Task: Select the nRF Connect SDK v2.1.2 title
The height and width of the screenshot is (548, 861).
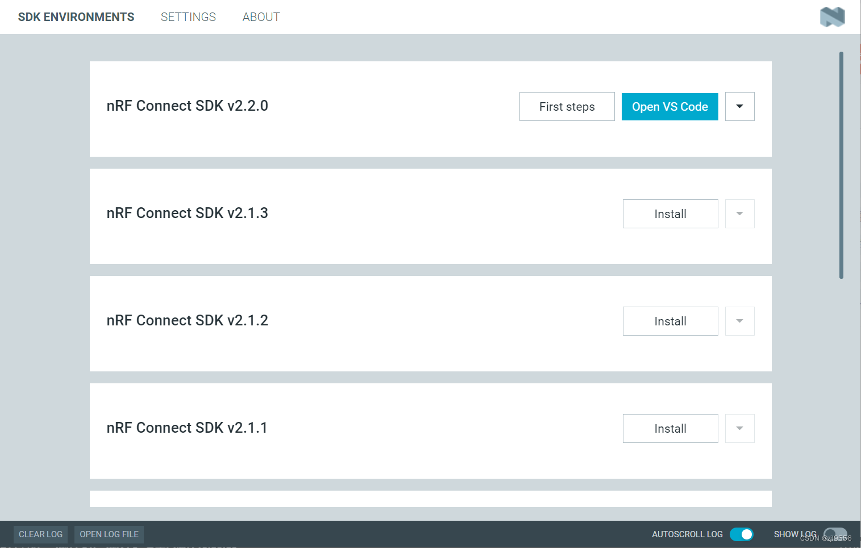Action: coord(188,321)
